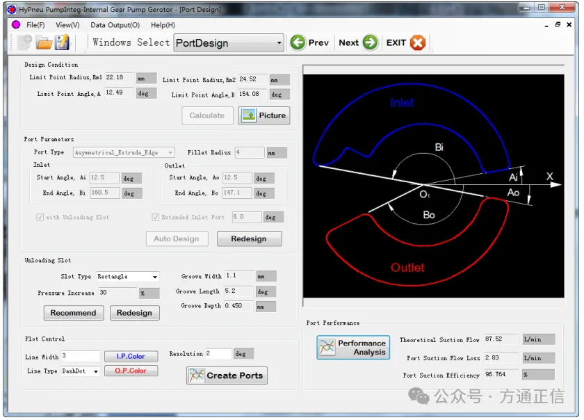Click the Resolution input field
Screen dimensions: 584x420
(x=218, y=353)
